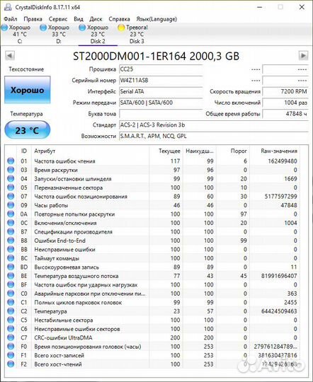313x382 pixels.
Task: Click status dot for F0 Время позиционирования головок
Action: [11, 346]
